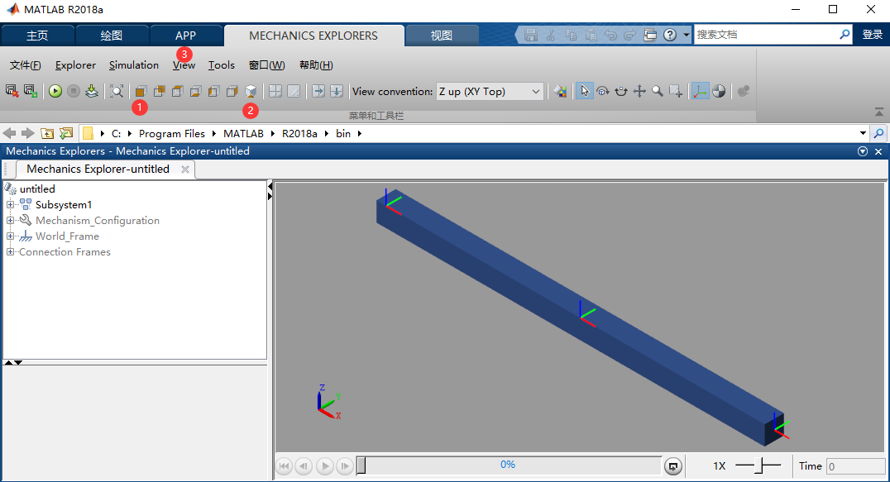
Task: Select the Bottom view cube icon
Action: [x=196, y=91]
